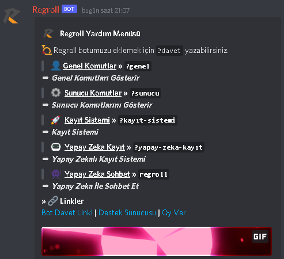The height and width of the screenshot is (259, 284).
Task: Click the BOT badge next to Regroll
Action: [69, 9]
